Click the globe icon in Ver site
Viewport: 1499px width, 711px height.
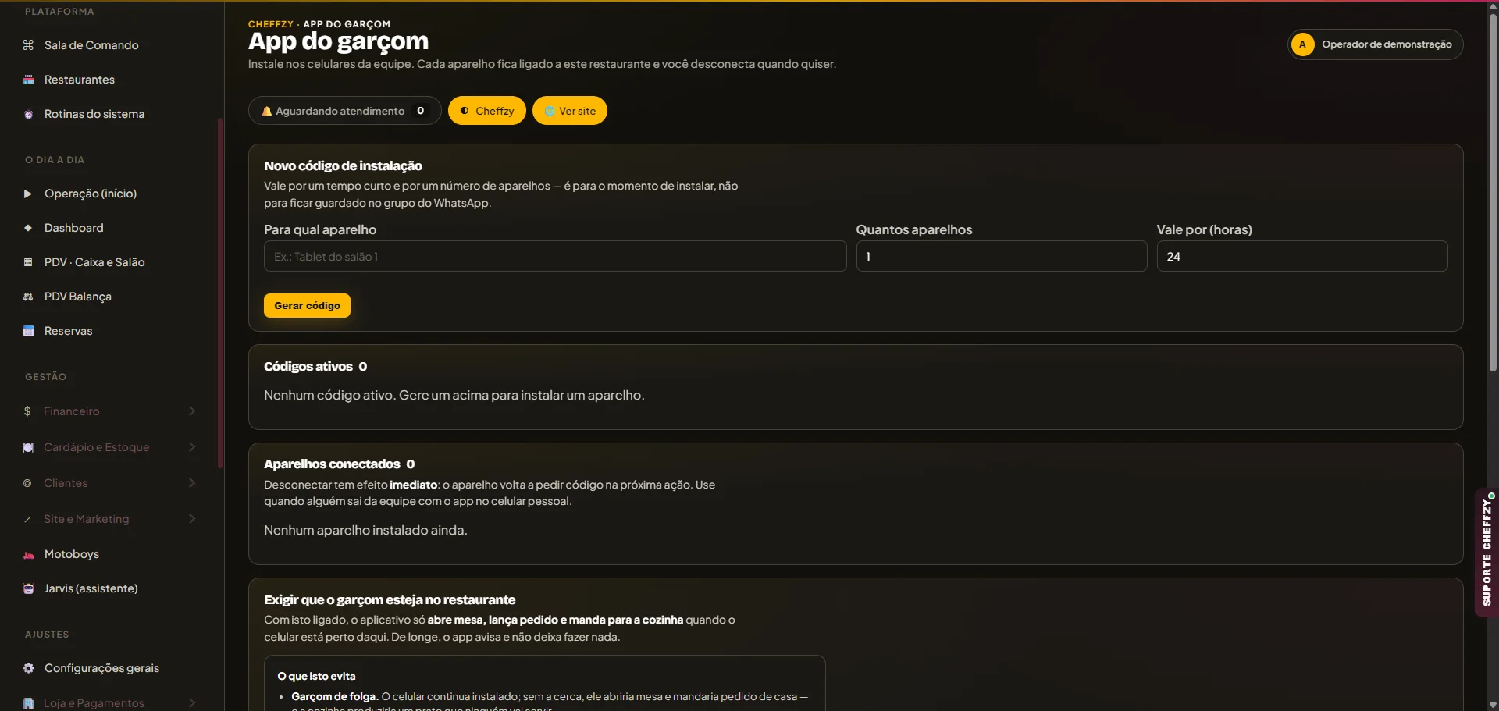coord(550,111)
